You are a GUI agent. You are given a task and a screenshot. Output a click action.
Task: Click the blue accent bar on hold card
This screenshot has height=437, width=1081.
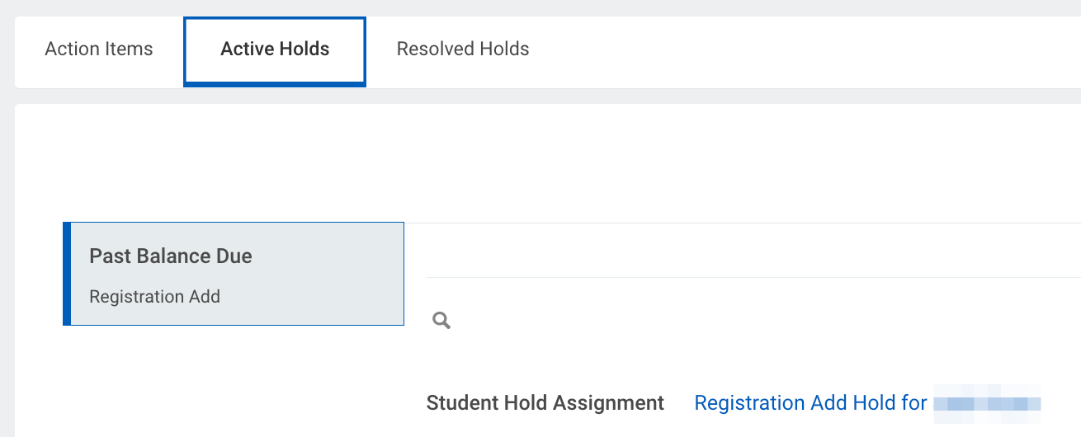(x=67, y=274)
